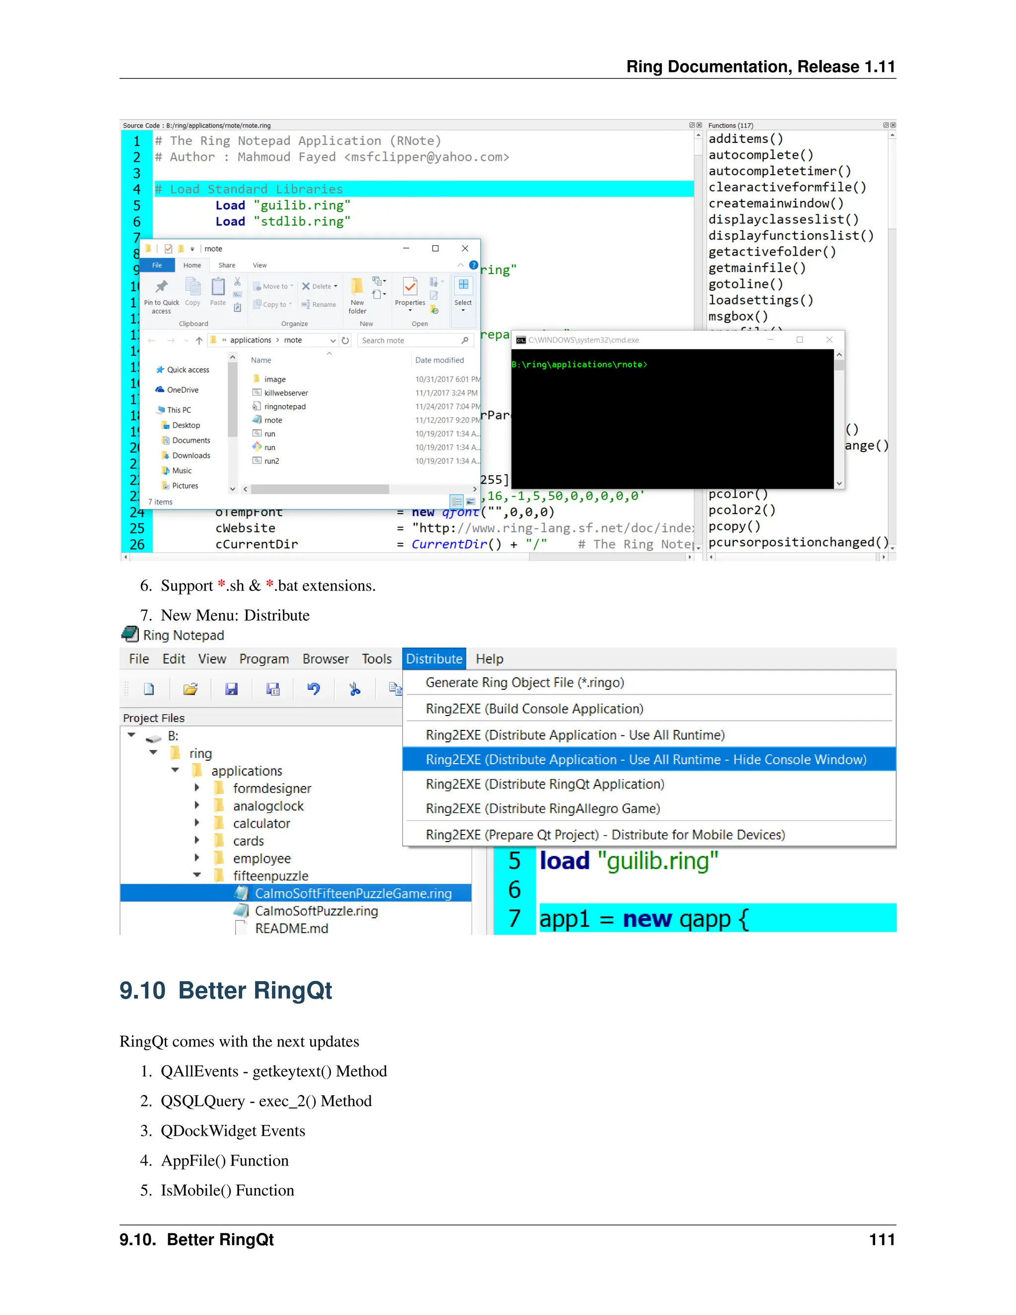Choose Ring2EXE (Distribute RingQt Application)
This screenshot has width=1016, height=1315.
(544, 784)
